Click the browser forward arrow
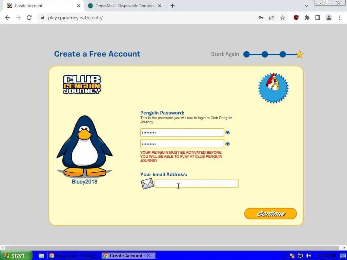 (18, 18)
